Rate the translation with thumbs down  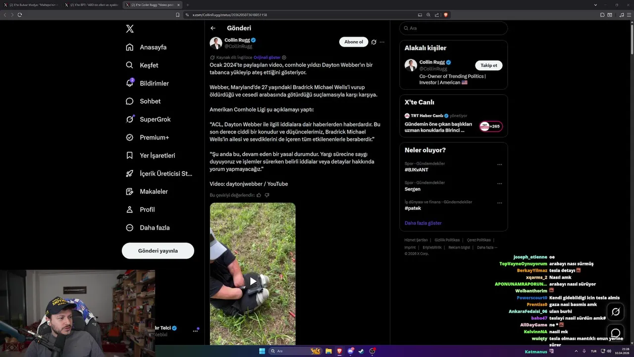(267, 195)
